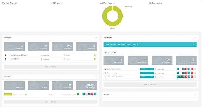
Task: Edit the Stellar Demo device (pencil icon)
Action: (x=89, y=94)
